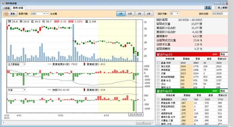Screen dimensions: 234x127
Task: Check the box for buyer row 1333
Action: tap(158, 70)
